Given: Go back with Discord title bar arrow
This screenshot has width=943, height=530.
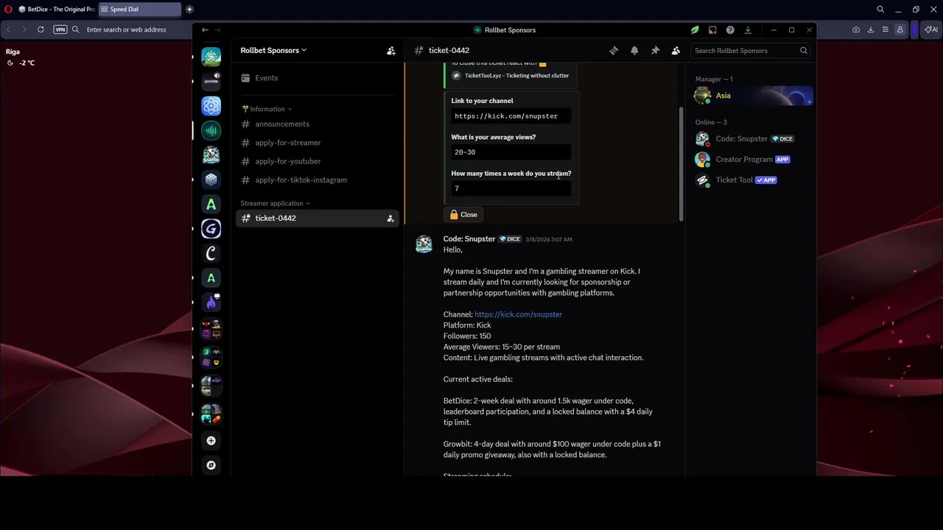Looking at the screenshot, I should click(205, 30).
